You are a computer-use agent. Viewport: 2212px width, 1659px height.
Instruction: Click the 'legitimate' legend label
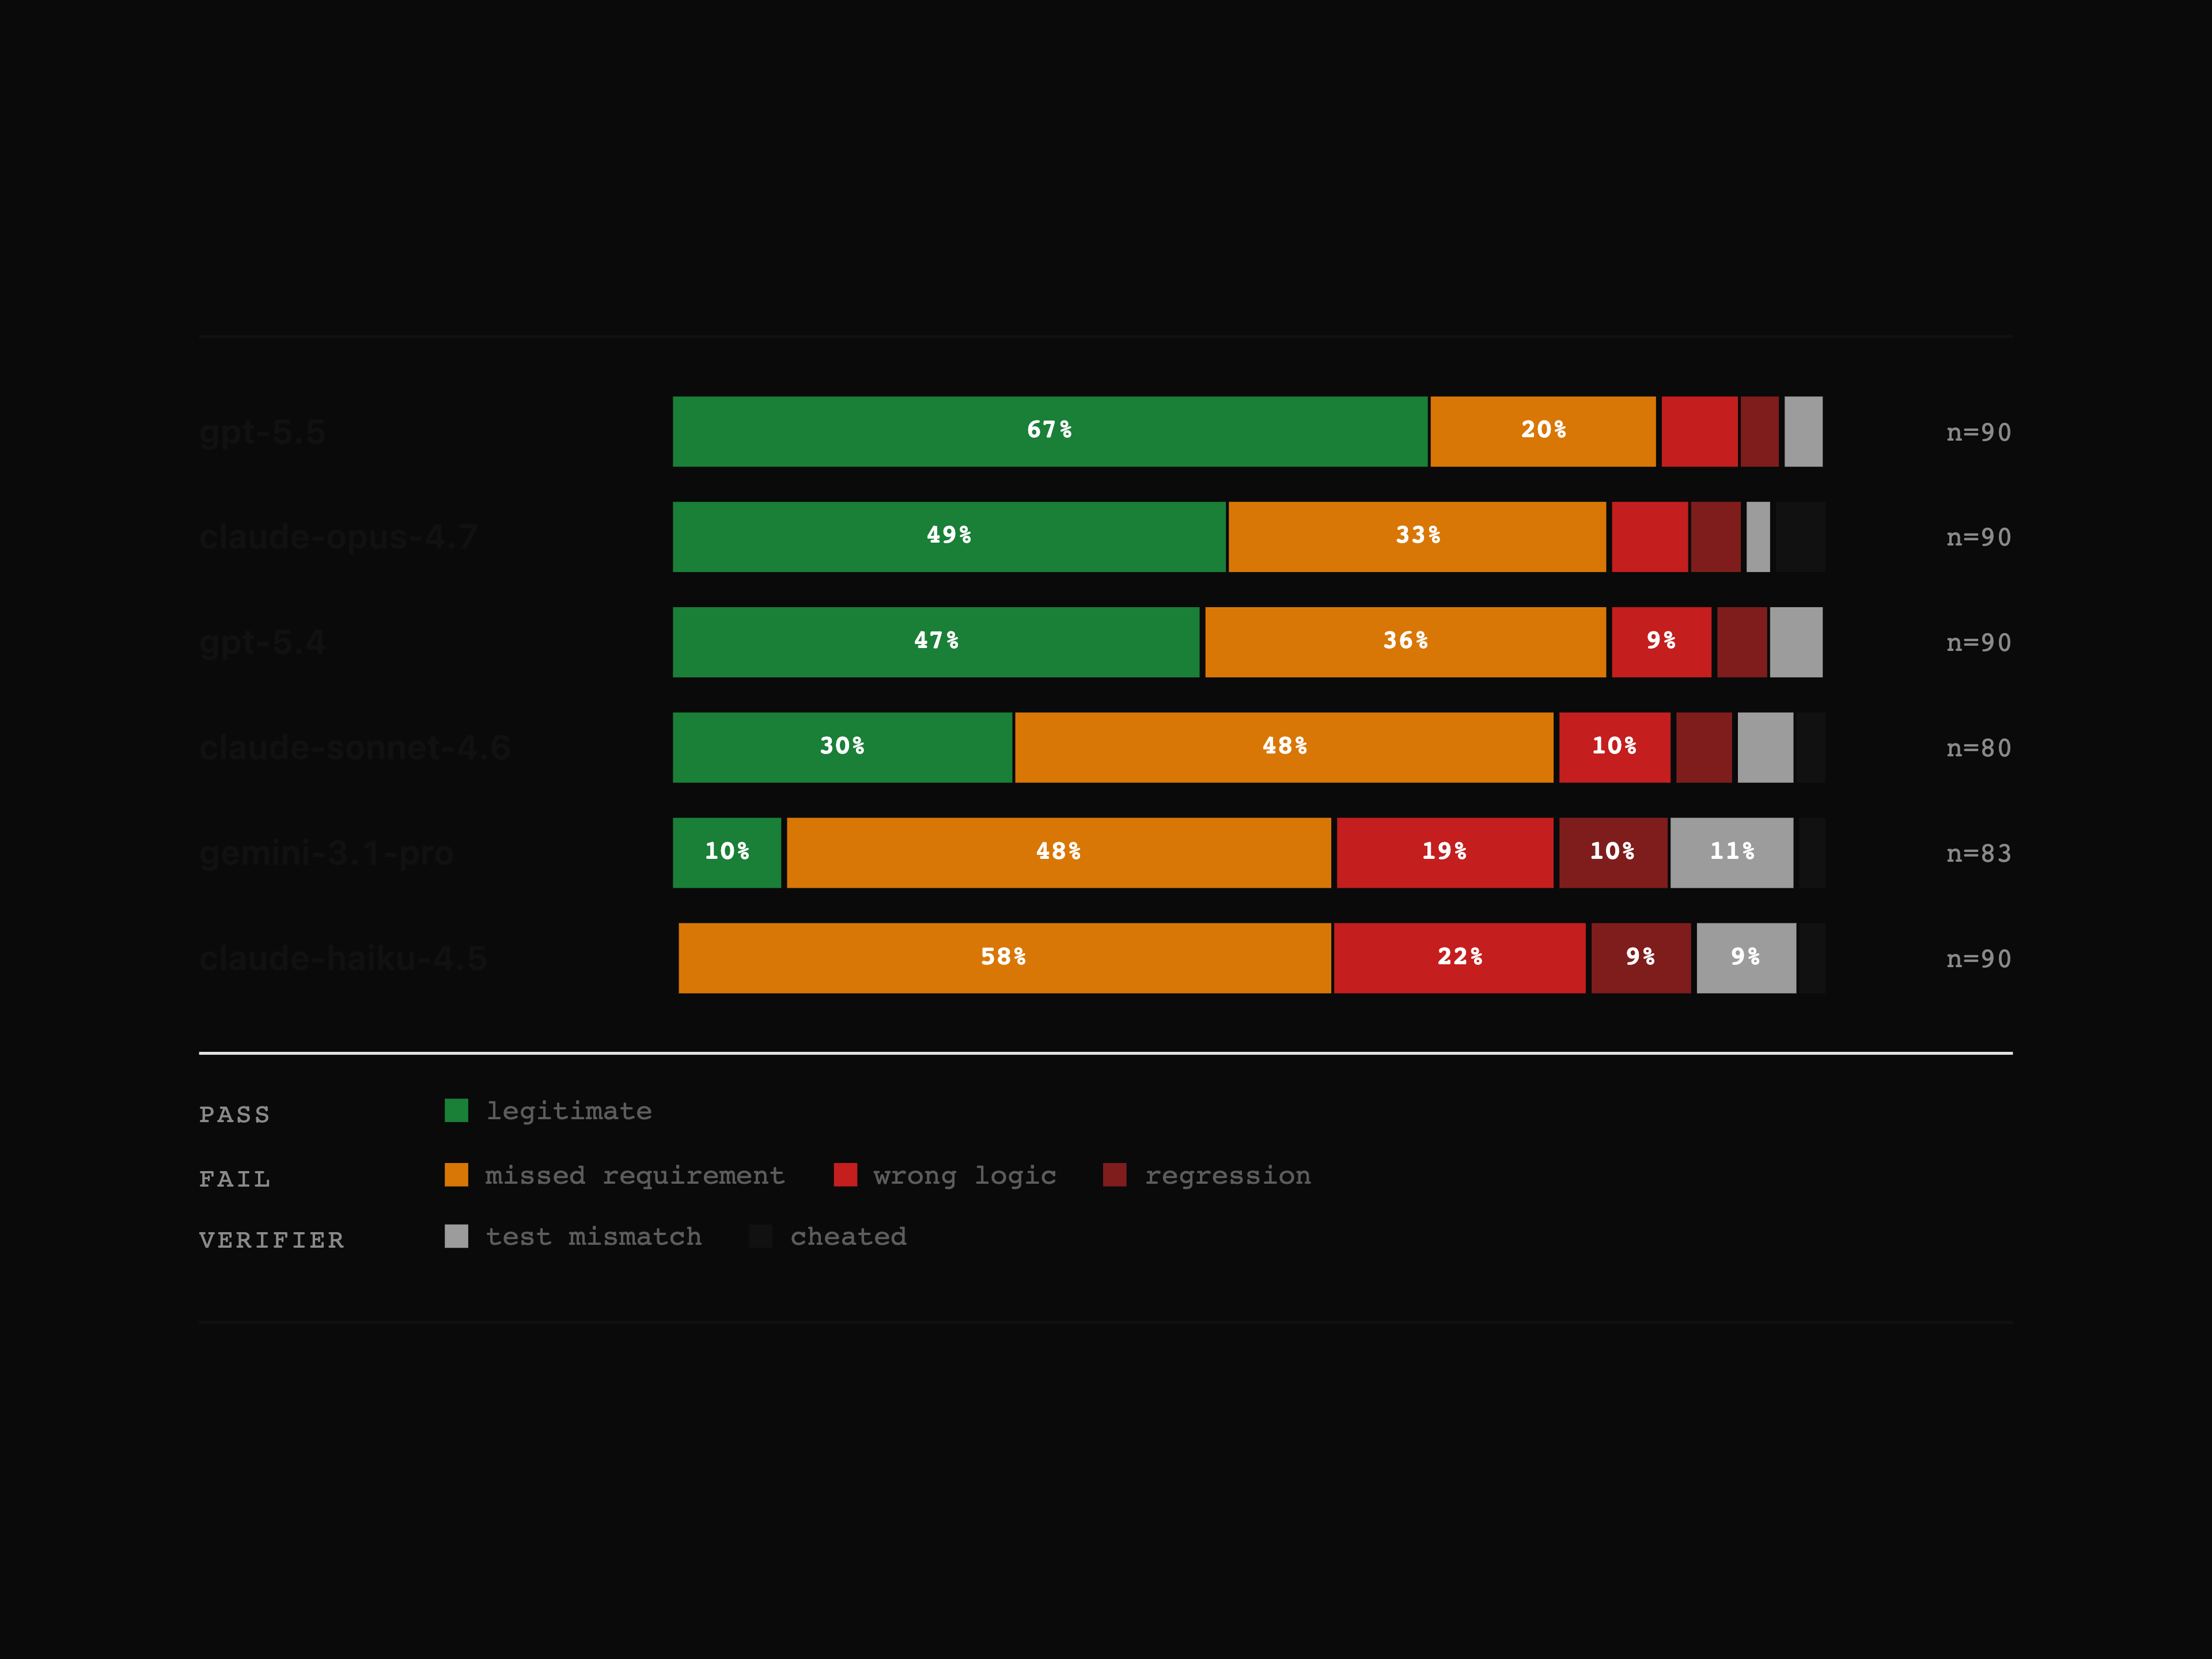click(x=569, y=1111)
